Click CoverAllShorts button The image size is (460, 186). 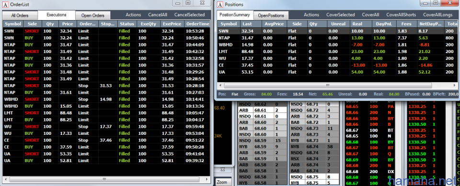(x=402, y=15)
